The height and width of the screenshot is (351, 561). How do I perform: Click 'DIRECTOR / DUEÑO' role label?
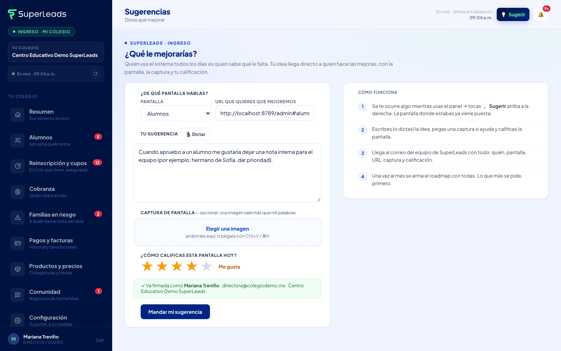pos(43,342)
